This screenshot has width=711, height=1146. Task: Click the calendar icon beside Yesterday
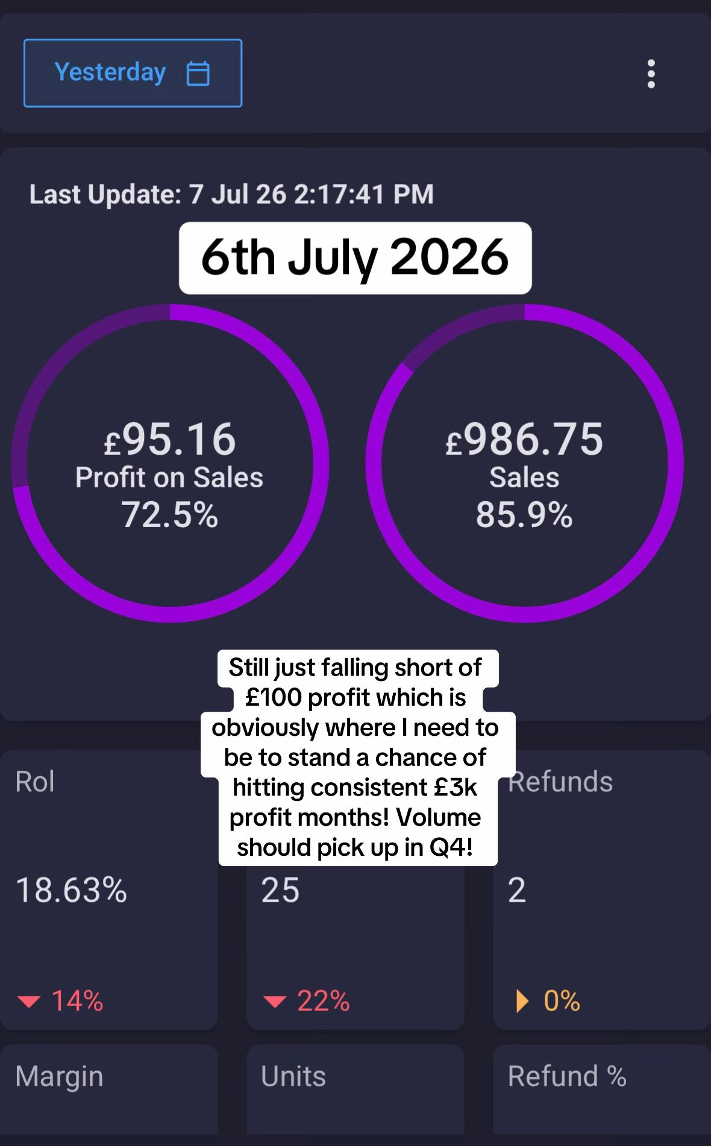pos(198,74)
